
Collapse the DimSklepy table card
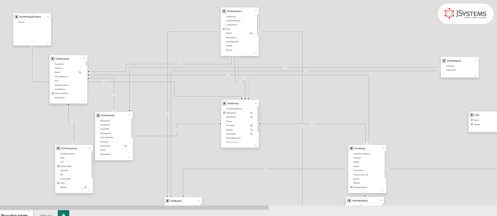(x=382, y=191)
